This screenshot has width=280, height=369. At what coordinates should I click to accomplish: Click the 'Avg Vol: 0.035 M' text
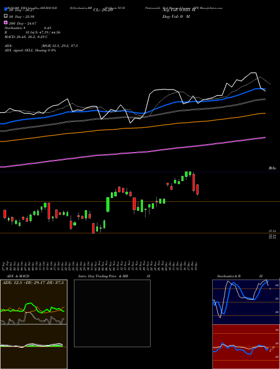click(179, 10)
